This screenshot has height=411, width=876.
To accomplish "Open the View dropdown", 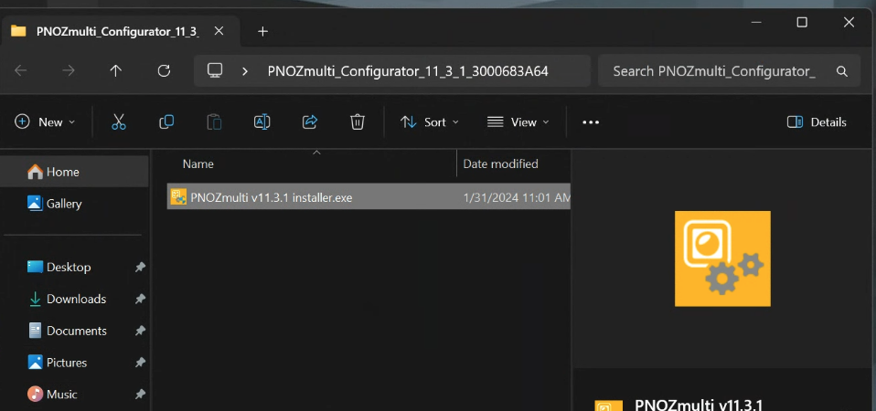I will 518,122.
